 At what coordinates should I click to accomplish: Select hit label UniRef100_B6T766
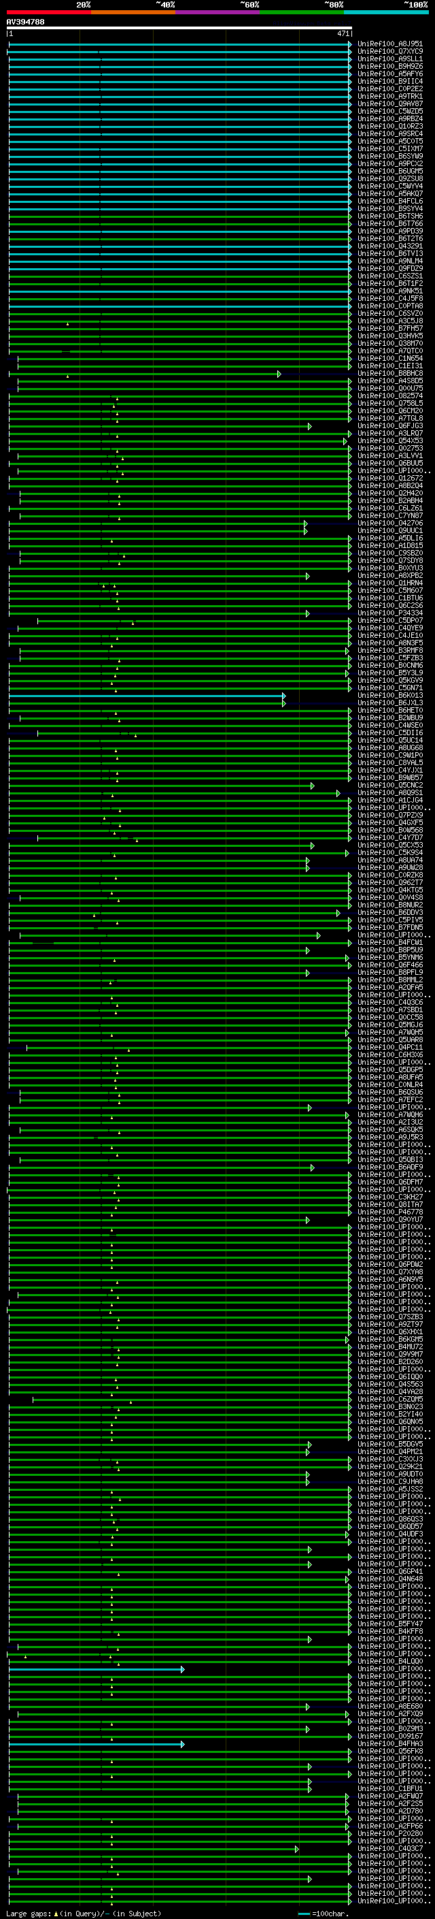pyautogui.click(x=390, y=223)
